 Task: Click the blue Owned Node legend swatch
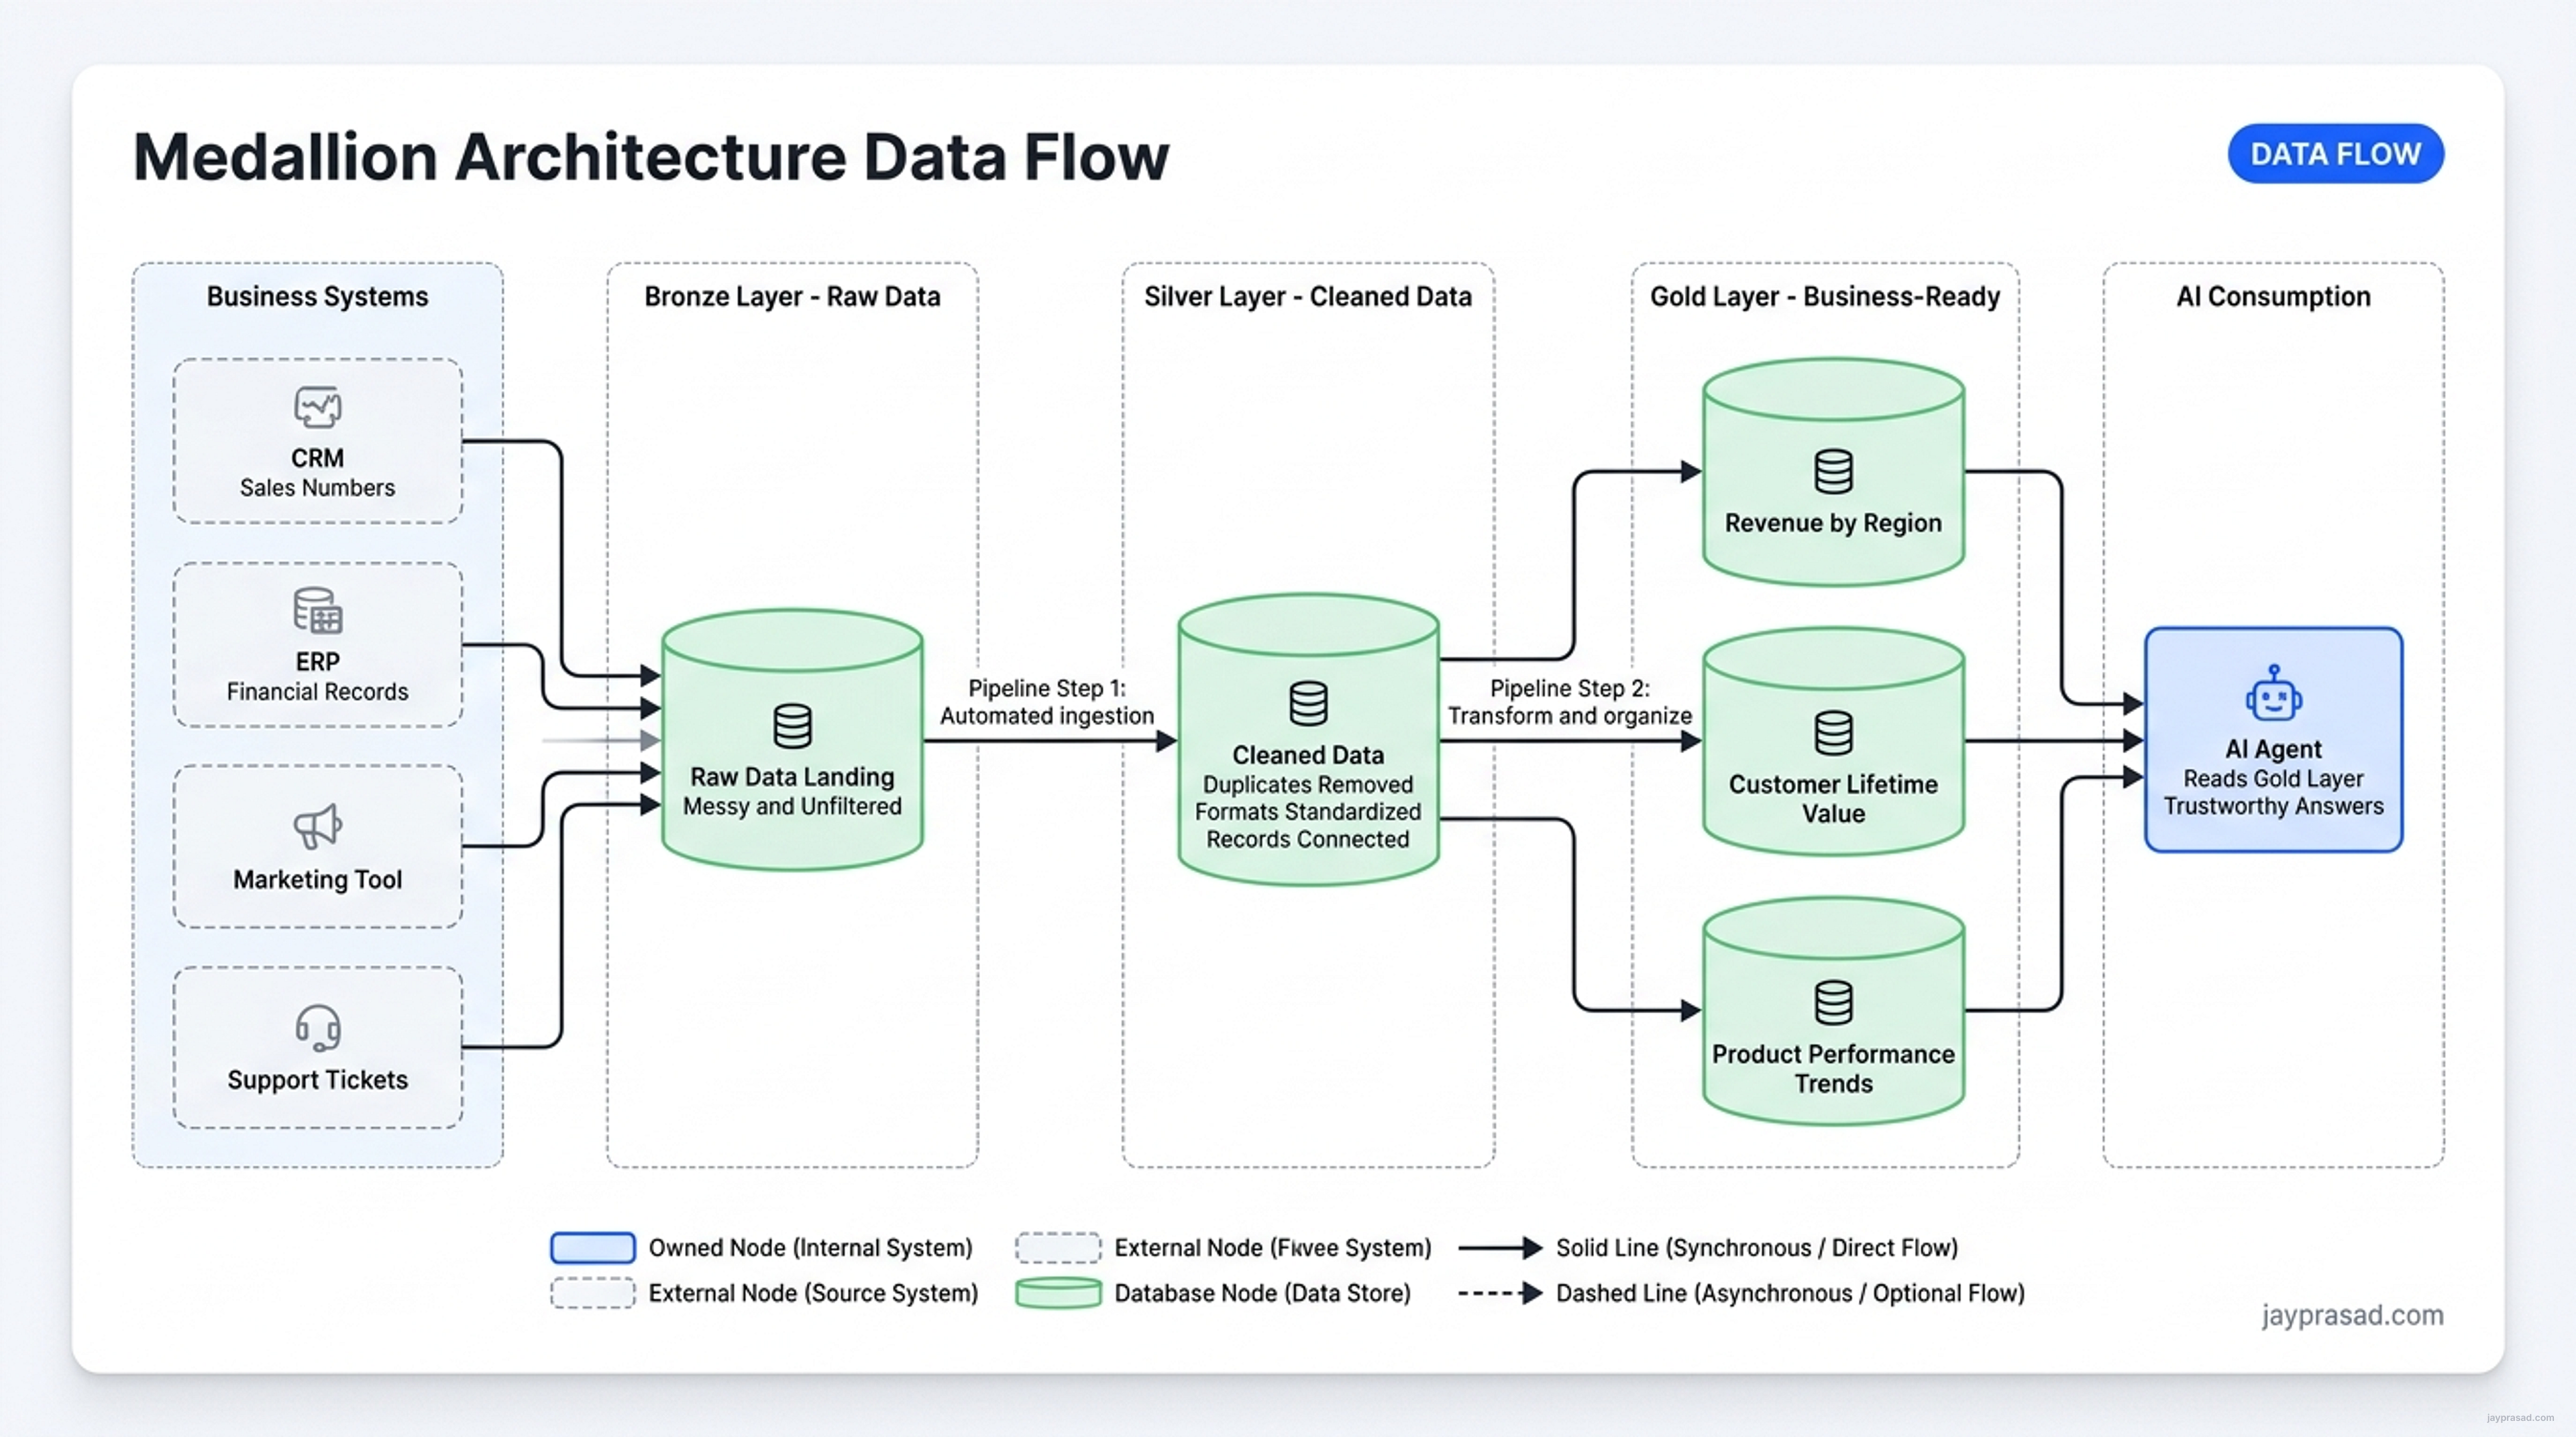click(x=593, y=1248)
